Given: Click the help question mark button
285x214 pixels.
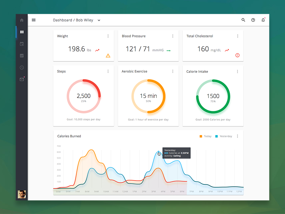Looking at the screenshot, I should (x=253, y=20).
